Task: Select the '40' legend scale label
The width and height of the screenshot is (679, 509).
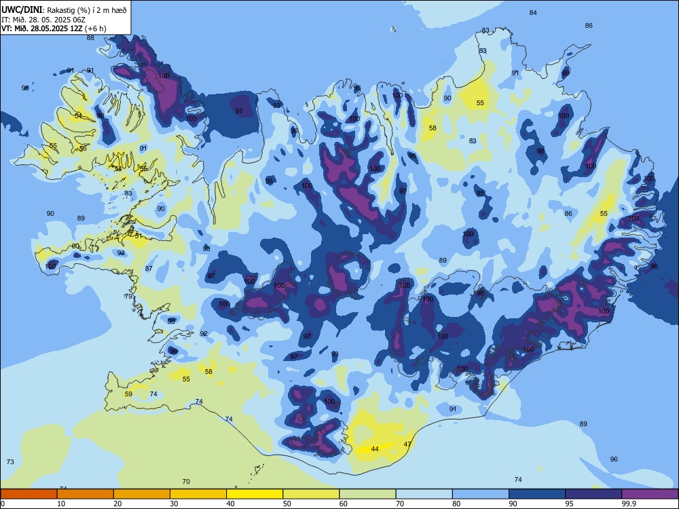Action: (x=230, y=504)
